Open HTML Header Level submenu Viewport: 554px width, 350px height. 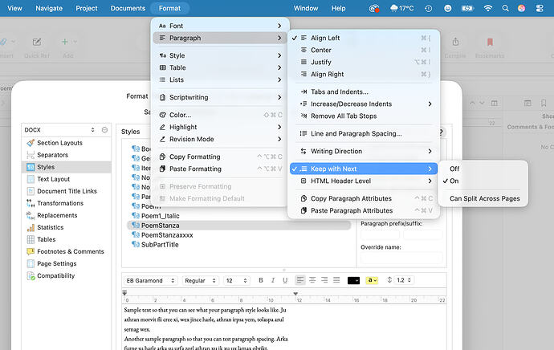click(x=364, y=181)
